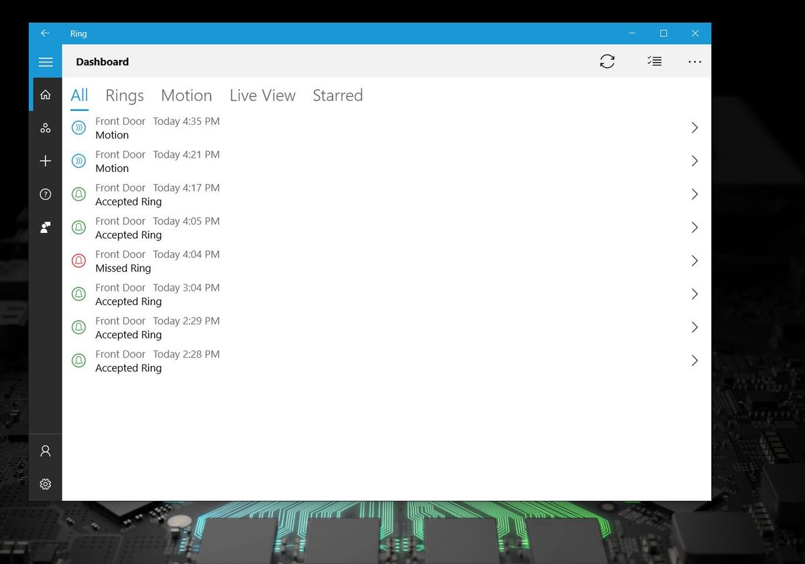The width and height of the screenshot is (805, 564).
Task: Click green bell icon for 3:04 PM ring
Action: click(79, 294)
